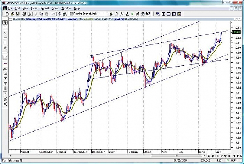Click the $$GBPUSD chart title text
244x164 pixels.
[x=19, y=19]
